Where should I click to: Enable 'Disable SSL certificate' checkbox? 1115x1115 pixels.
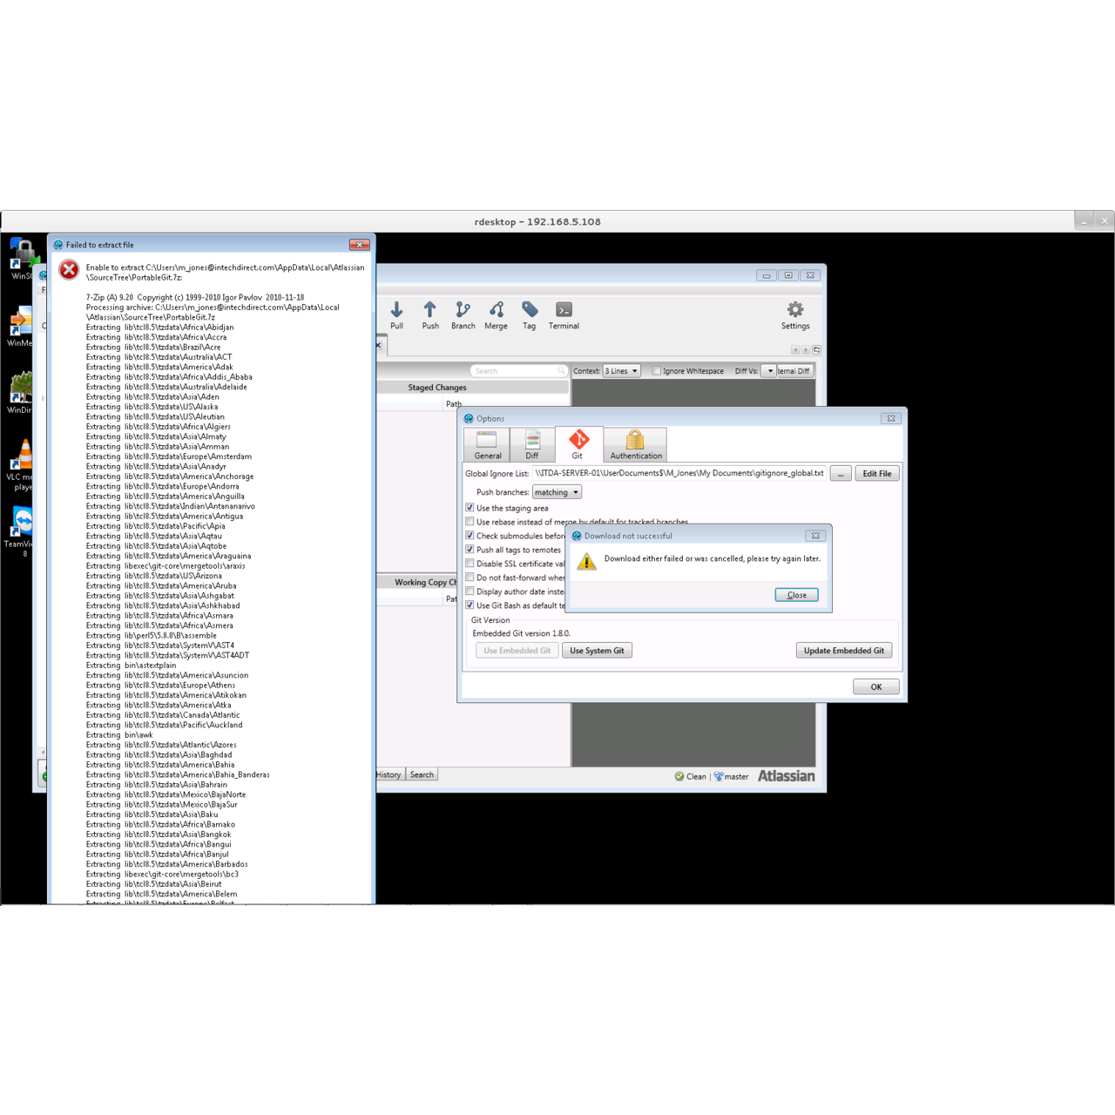(x=470, y=564)
